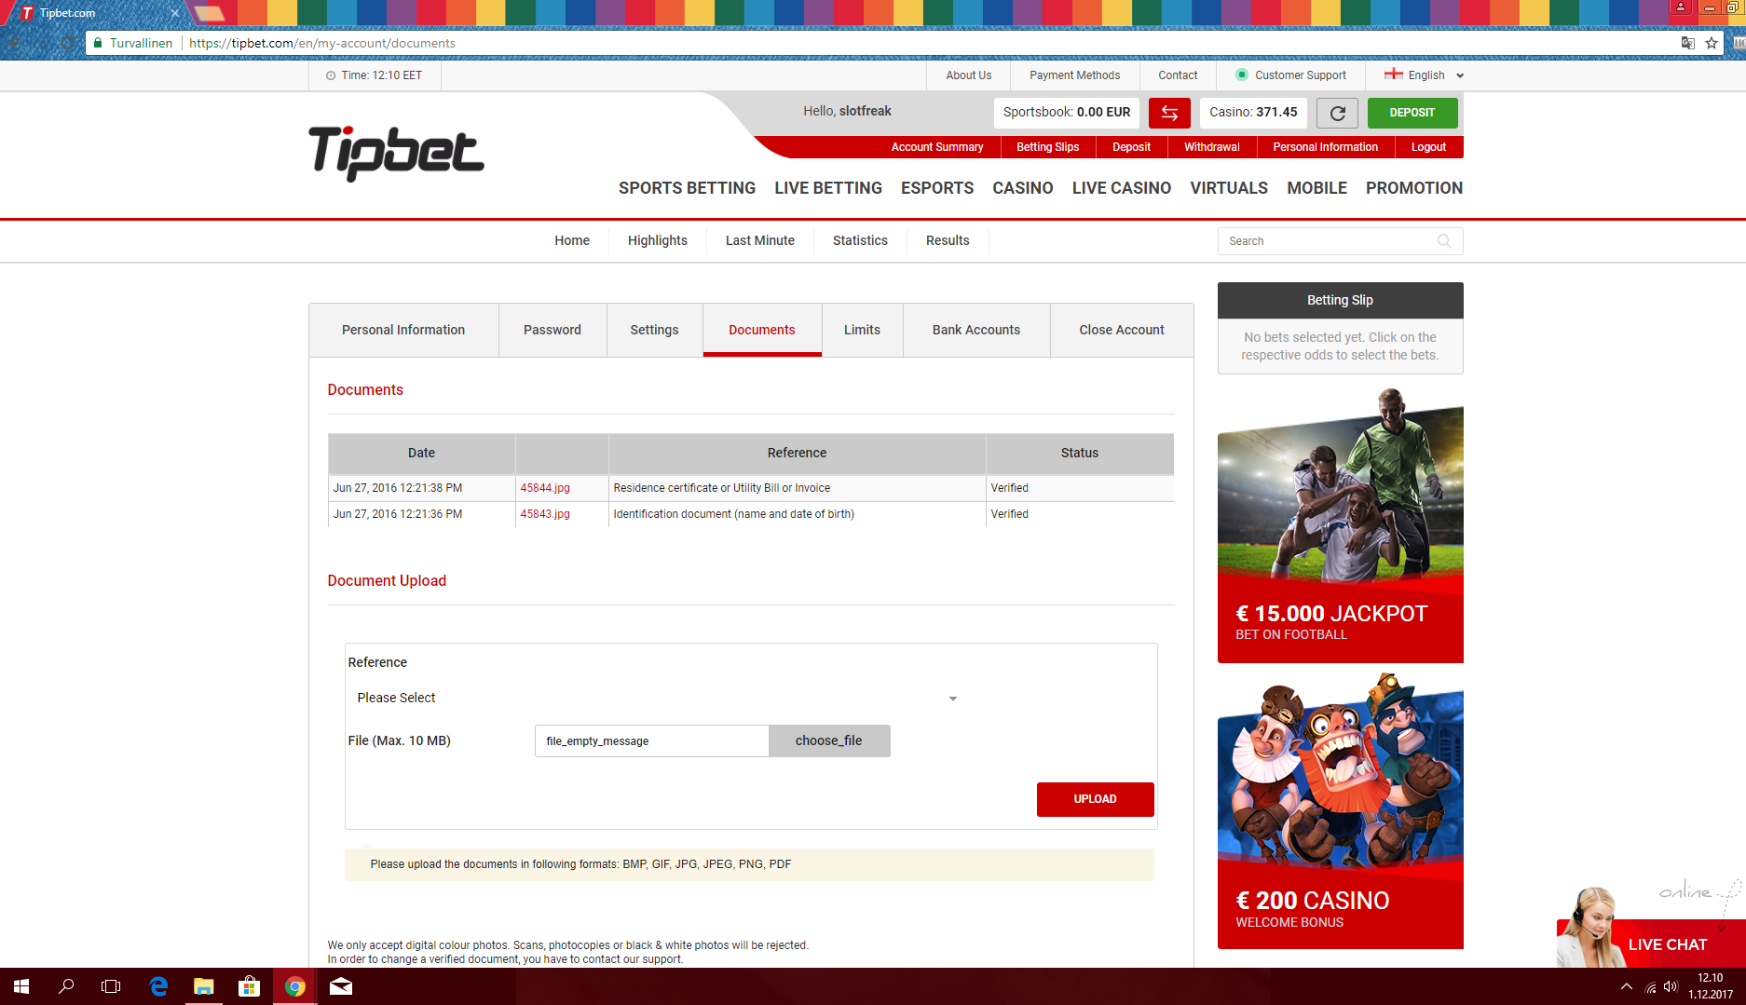Click the green DEPOSIT button
This screenshot has width=1746, height=1005.
click(x=1412, y=113)
